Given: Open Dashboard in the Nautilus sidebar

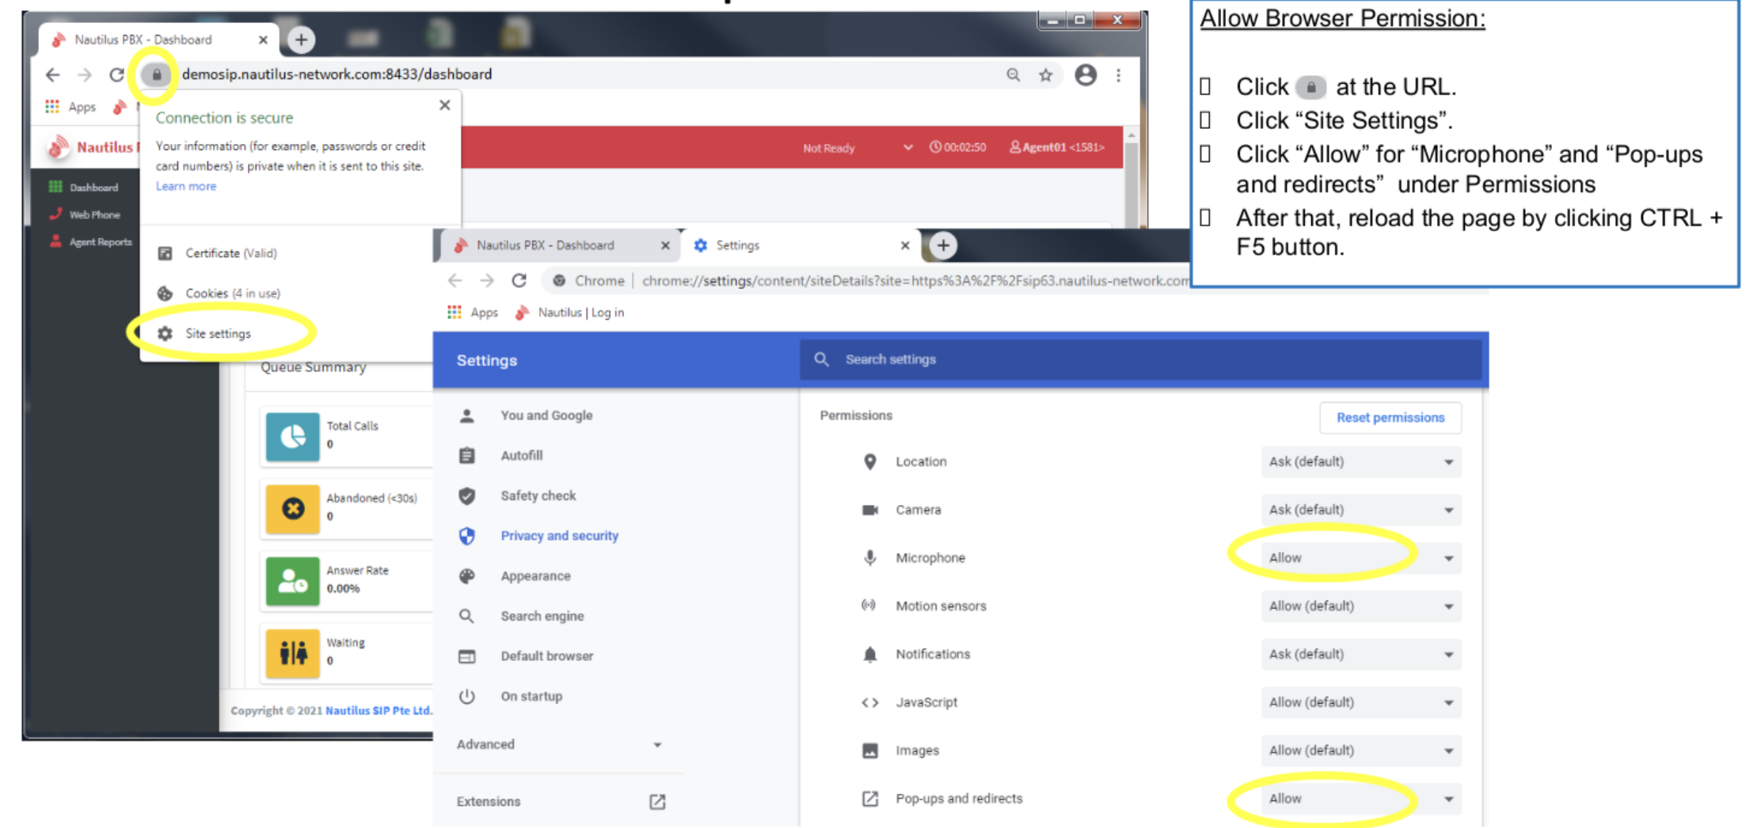Looking at the screenshot, I should [83, 188].
